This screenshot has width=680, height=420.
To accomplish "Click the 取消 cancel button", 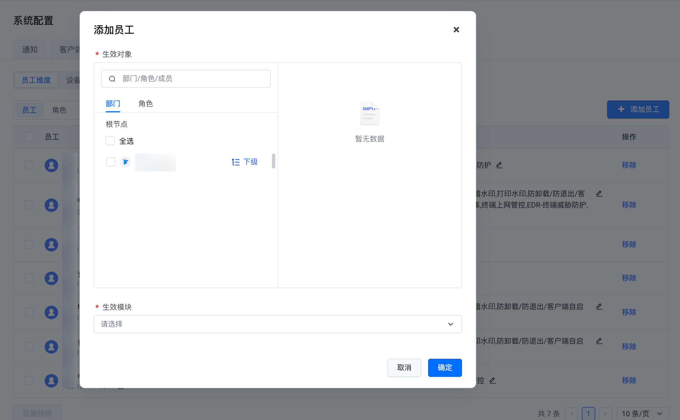I will pyautogui.click(x=404, y=368).
